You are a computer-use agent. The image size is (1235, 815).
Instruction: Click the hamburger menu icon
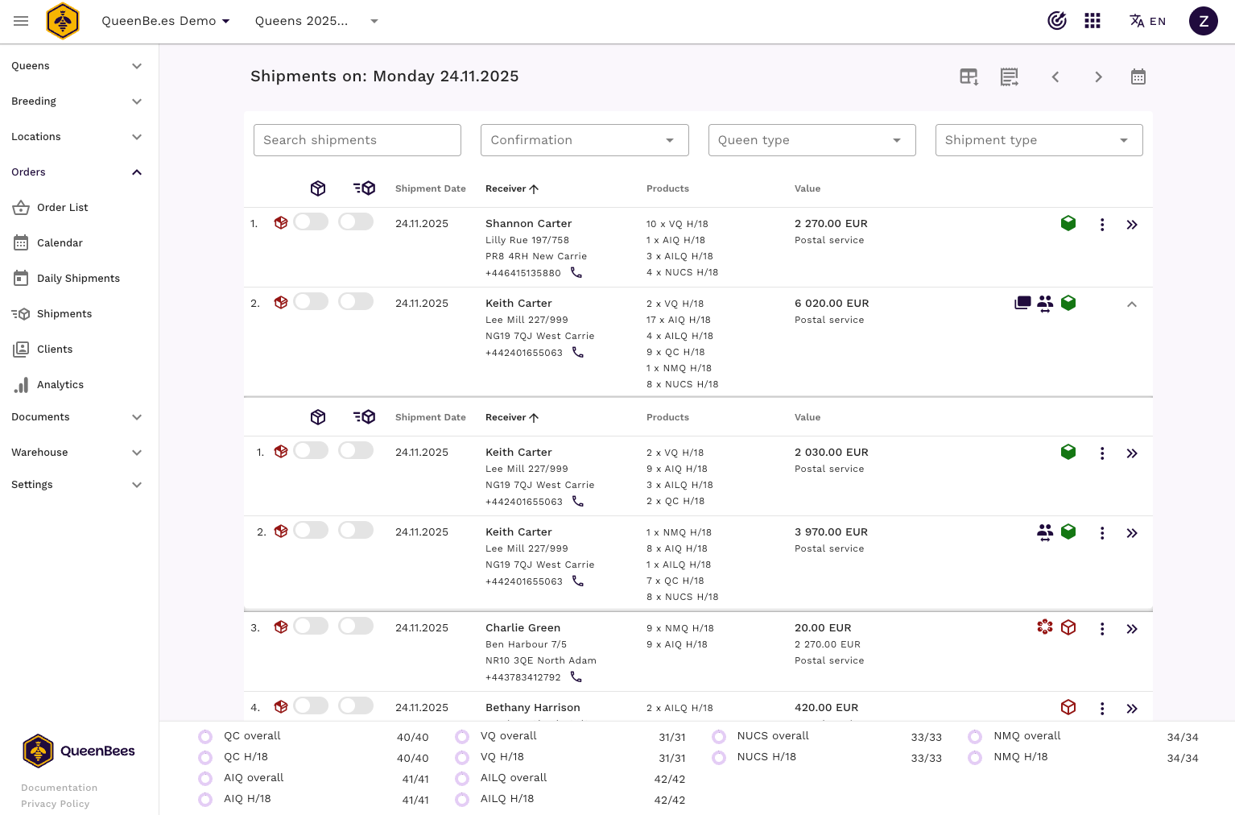21,21
